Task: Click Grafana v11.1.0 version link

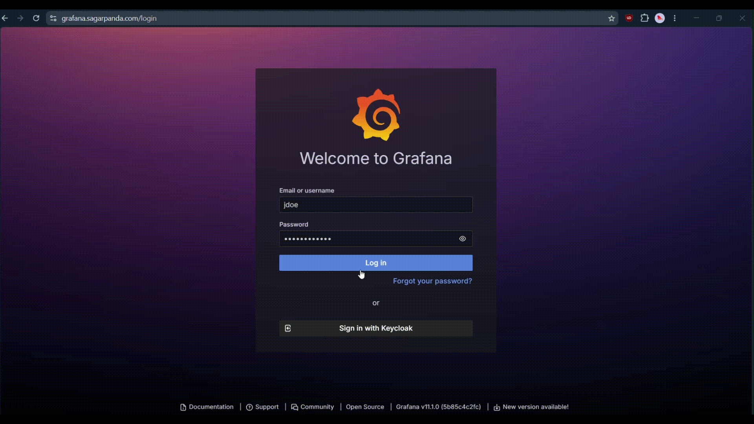Action: (x=438, y=407)
